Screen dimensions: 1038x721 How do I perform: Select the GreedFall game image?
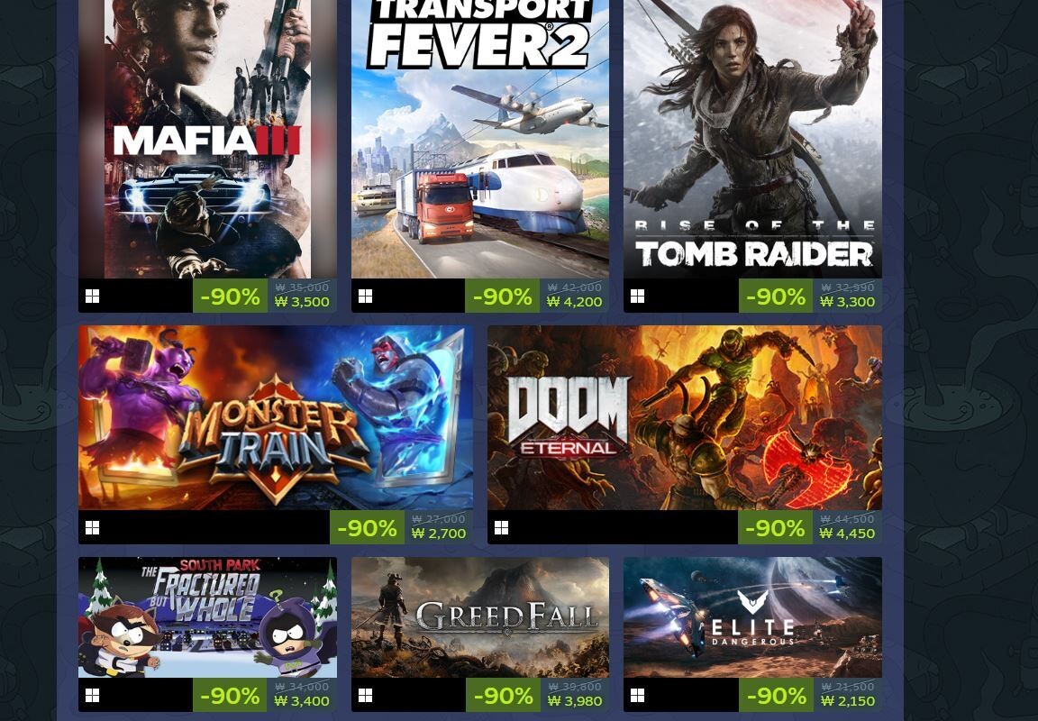(480, 617)
